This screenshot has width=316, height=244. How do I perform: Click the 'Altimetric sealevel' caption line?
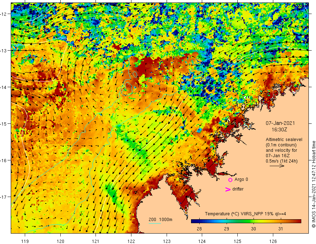(x=284, y=140)
